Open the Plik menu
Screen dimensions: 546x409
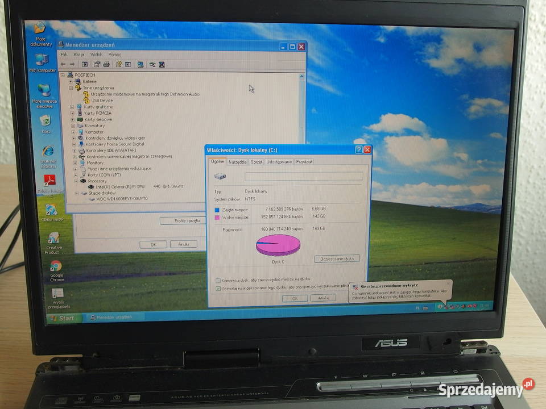64,55
